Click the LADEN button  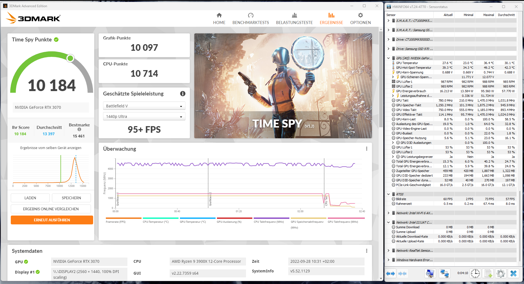click(30, 198)
